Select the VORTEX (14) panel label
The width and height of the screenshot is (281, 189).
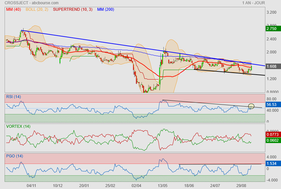18,126
